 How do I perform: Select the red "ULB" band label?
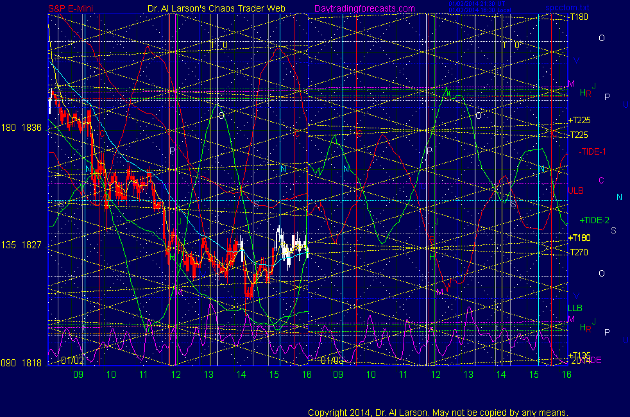click(x=575, y=191)
